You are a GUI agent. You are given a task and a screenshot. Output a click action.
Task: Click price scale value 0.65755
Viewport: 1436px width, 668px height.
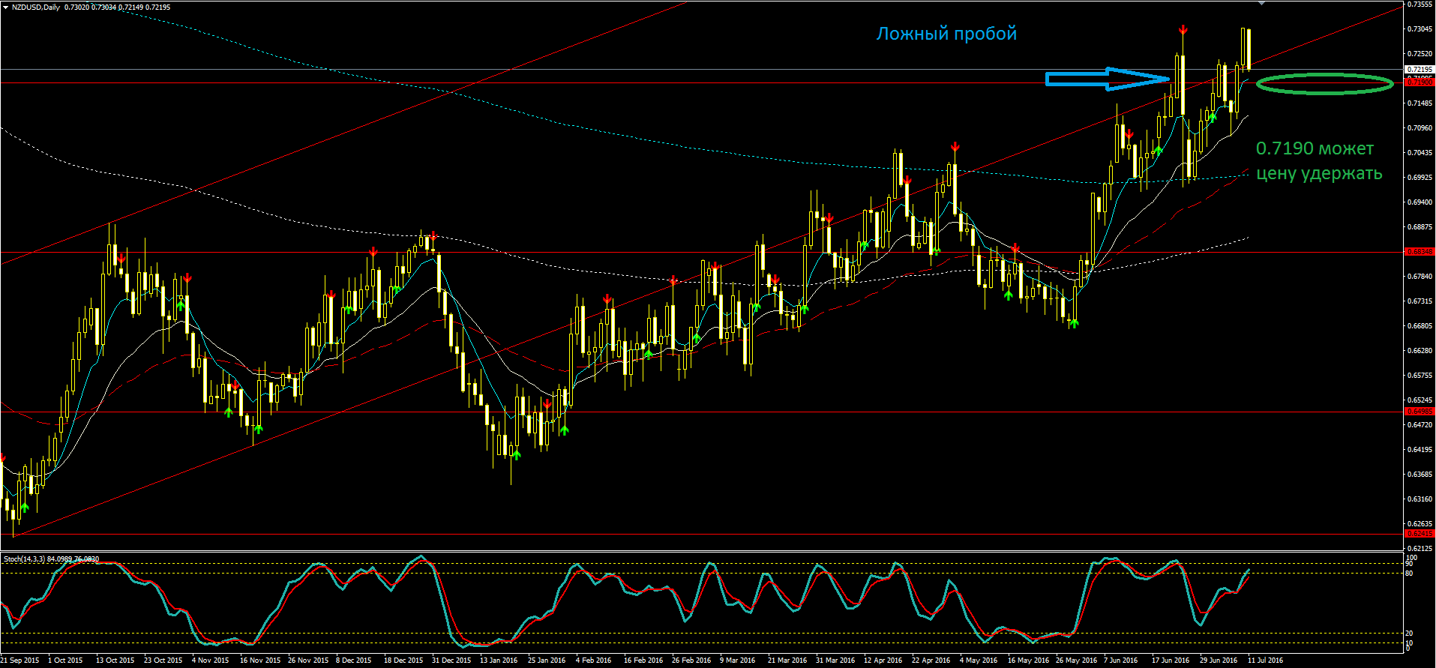[1420, 376]
